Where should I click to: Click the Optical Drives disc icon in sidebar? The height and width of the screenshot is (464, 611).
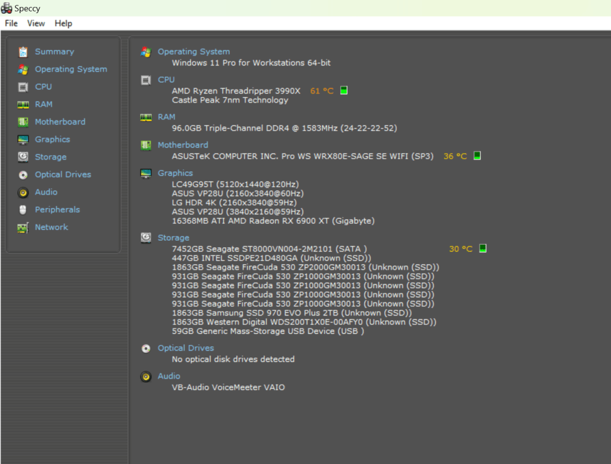tap(23, 175)
